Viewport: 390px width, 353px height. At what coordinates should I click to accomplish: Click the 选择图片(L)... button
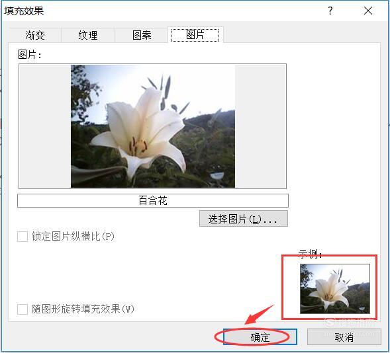[x=244, y=219]
